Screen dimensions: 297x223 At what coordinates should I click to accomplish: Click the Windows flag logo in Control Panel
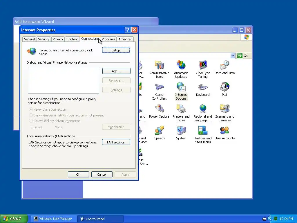(247, 37)
